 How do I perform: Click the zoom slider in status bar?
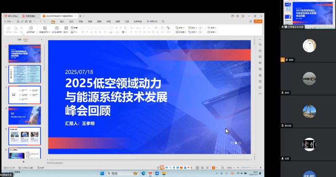pyautogui.click(x=248, y=168)
